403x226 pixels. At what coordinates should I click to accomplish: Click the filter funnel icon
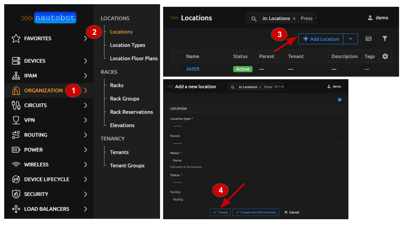[385, 39]
